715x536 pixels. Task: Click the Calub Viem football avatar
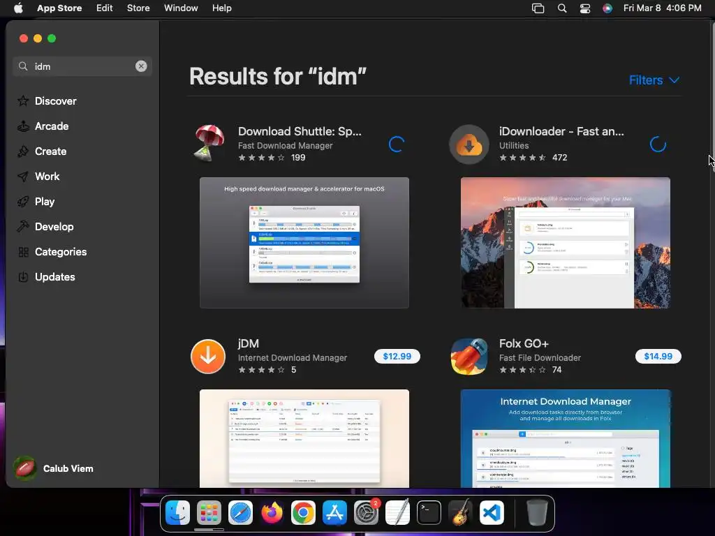click(24, 468)
